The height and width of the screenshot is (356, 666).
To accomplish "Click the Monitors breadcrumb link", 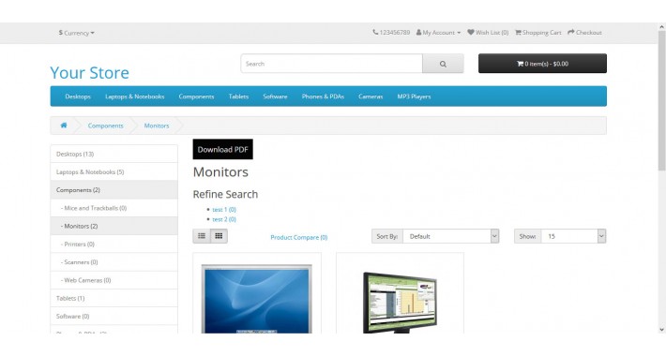I will point(157,126).
